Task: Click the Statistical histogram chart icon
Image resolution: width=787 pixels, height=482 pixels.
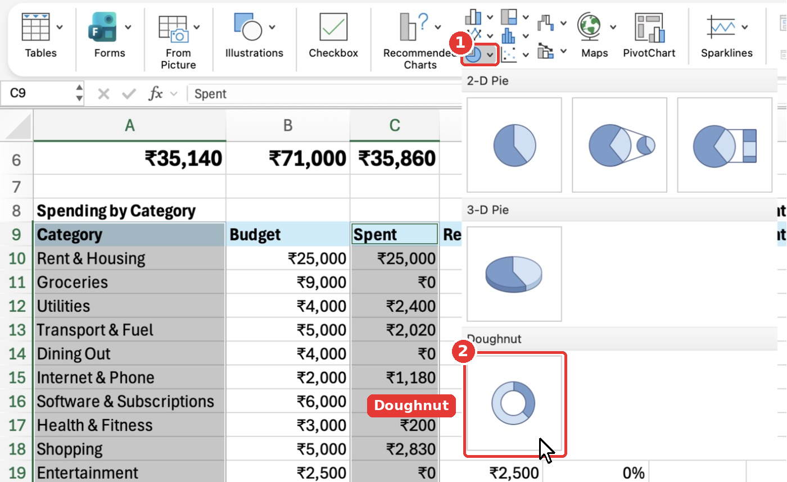Action: [508, 35]
